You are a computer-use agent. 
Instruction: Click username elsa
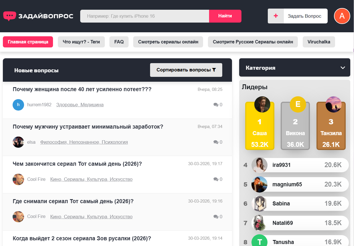[x=31, y=142]
